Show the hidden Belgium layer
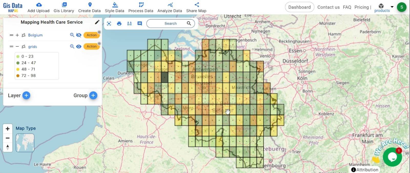 [x=79, y=35]
